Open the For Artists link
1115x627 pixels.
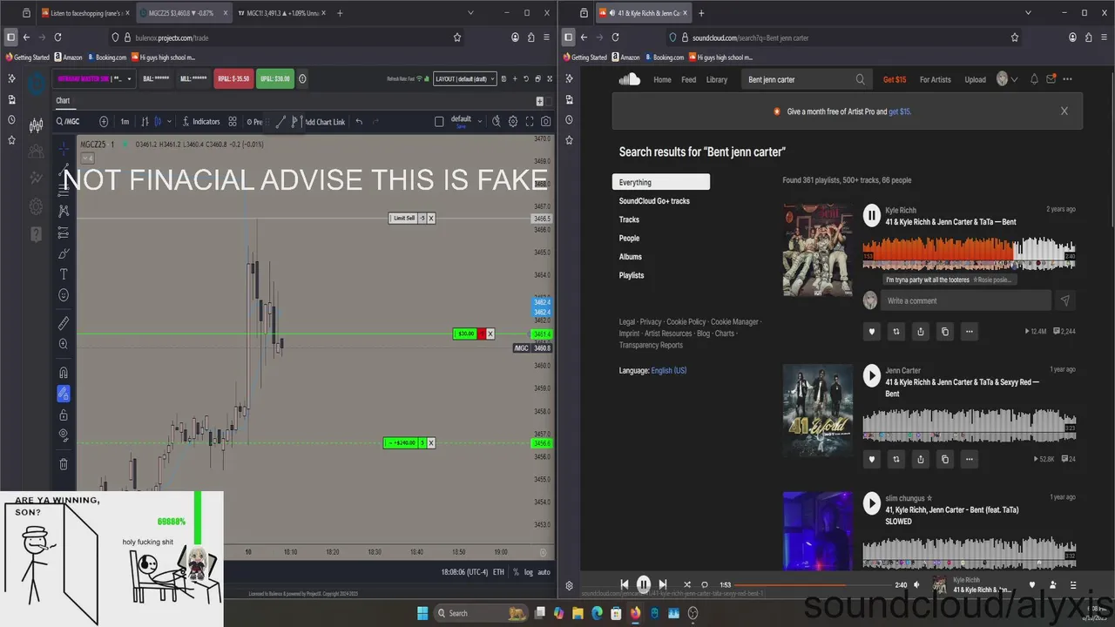coord(936,79)
